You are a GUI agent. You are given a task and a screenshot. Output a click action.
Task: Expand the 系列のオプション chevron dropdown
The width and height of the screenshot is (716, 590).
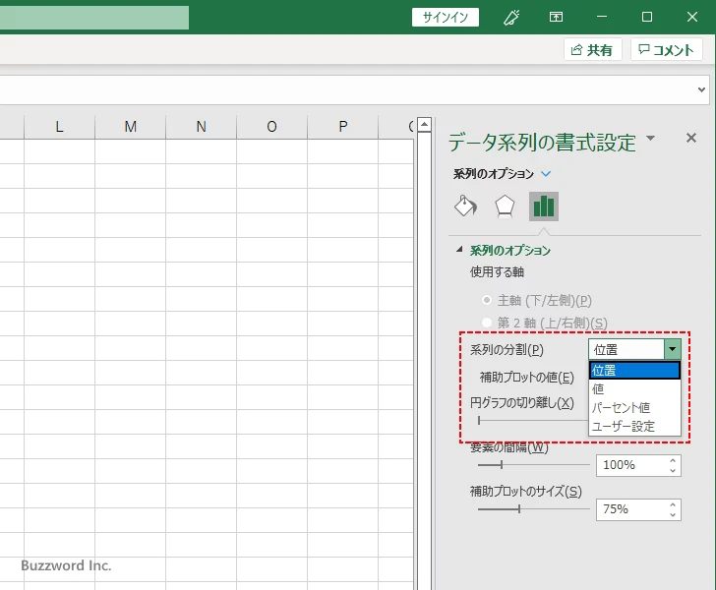(546, 174)
